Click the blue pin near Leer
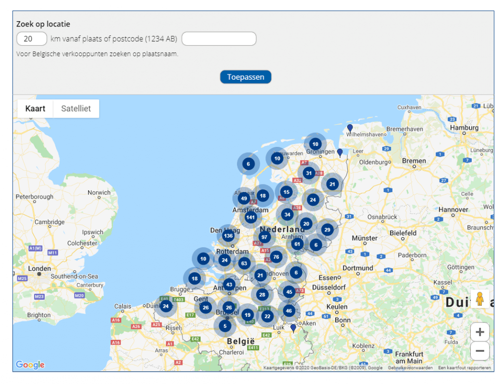This screenshot has width=504, height=384. [340, 153]
